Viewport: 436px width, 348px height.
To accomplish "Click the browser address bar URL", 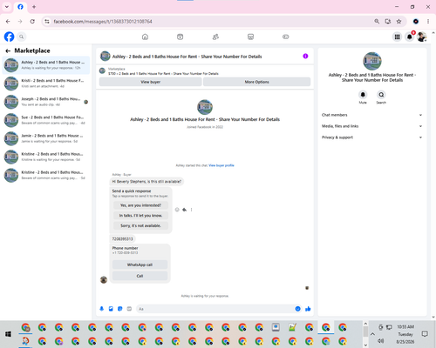I will (x=103, y=22).
